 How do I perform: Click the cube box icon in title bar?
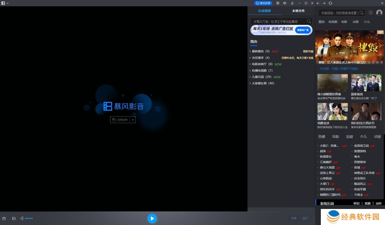pos(285,3)
